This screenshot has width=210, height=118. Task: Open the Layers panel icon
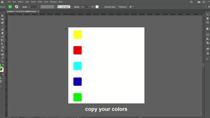tap(207, 18)
